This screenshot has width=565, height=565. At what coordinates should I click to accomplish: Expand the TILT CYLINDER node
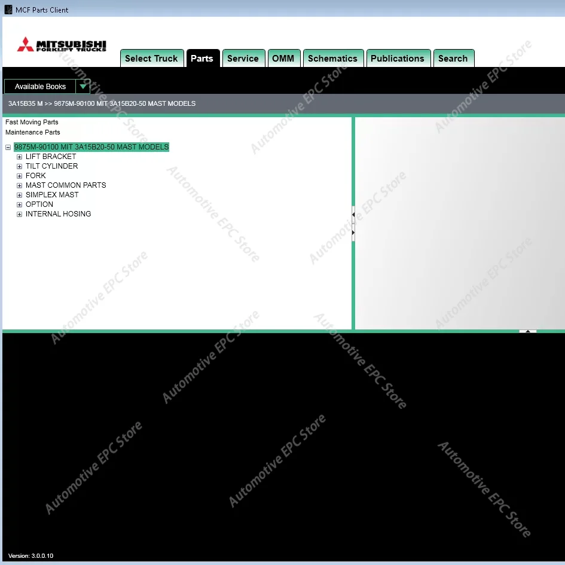(x=20, y=166)
